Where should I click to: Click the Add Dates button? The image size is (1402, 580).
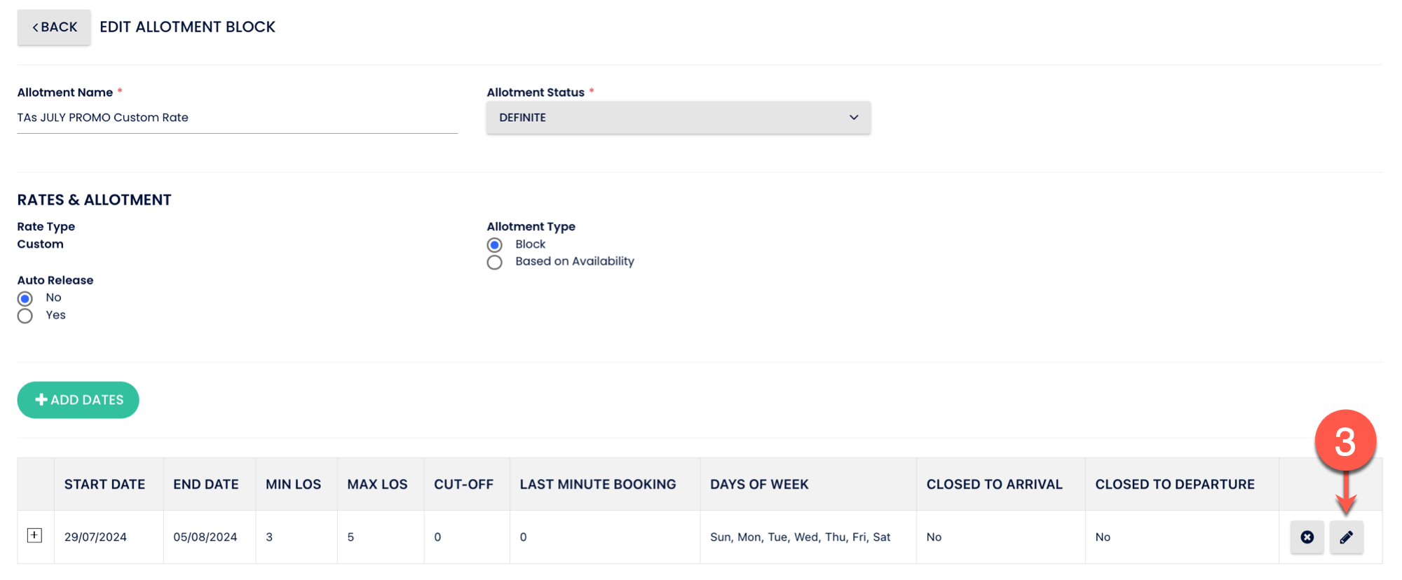[x=79, y=400]
